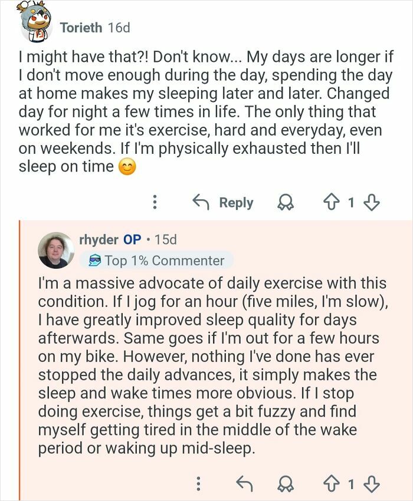Viewport: 413px width, 501px height.
Task: Open the three-dot menu under rhyder's reply
Action: tap(199, 483)
